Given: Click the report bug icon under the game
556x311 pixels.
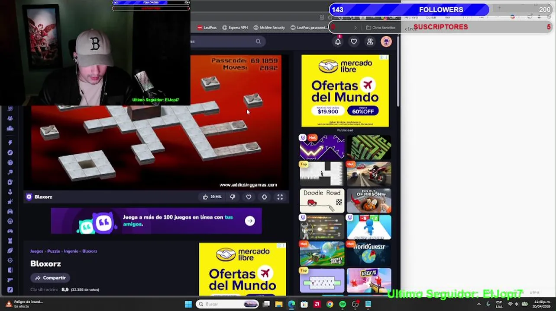Looking at the screenshot, I should (264, 197).
